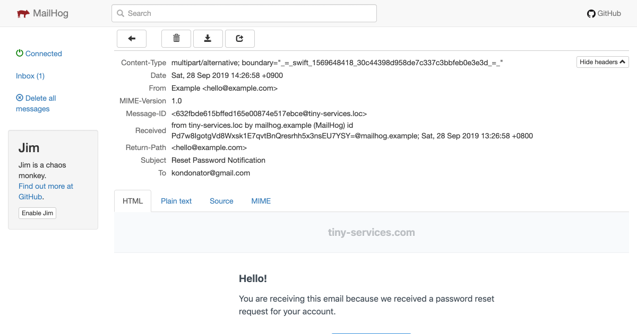Open GitHub via the octocat icon
This screenshot has width=637, height=334.
591,13
